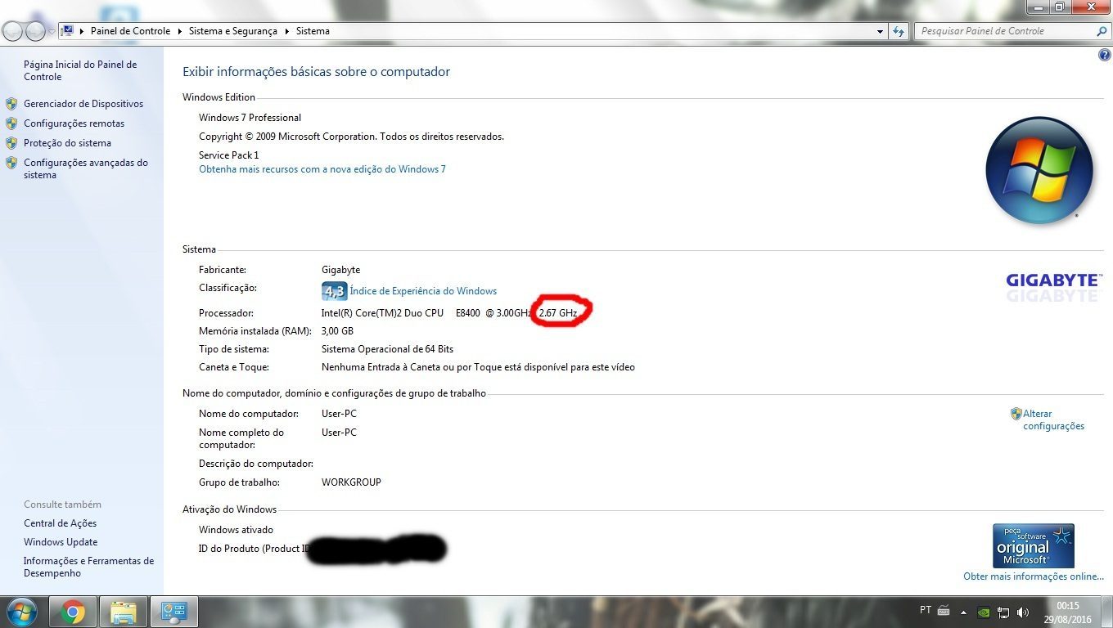Open the volume speaker tray icon

point(1023,612)
